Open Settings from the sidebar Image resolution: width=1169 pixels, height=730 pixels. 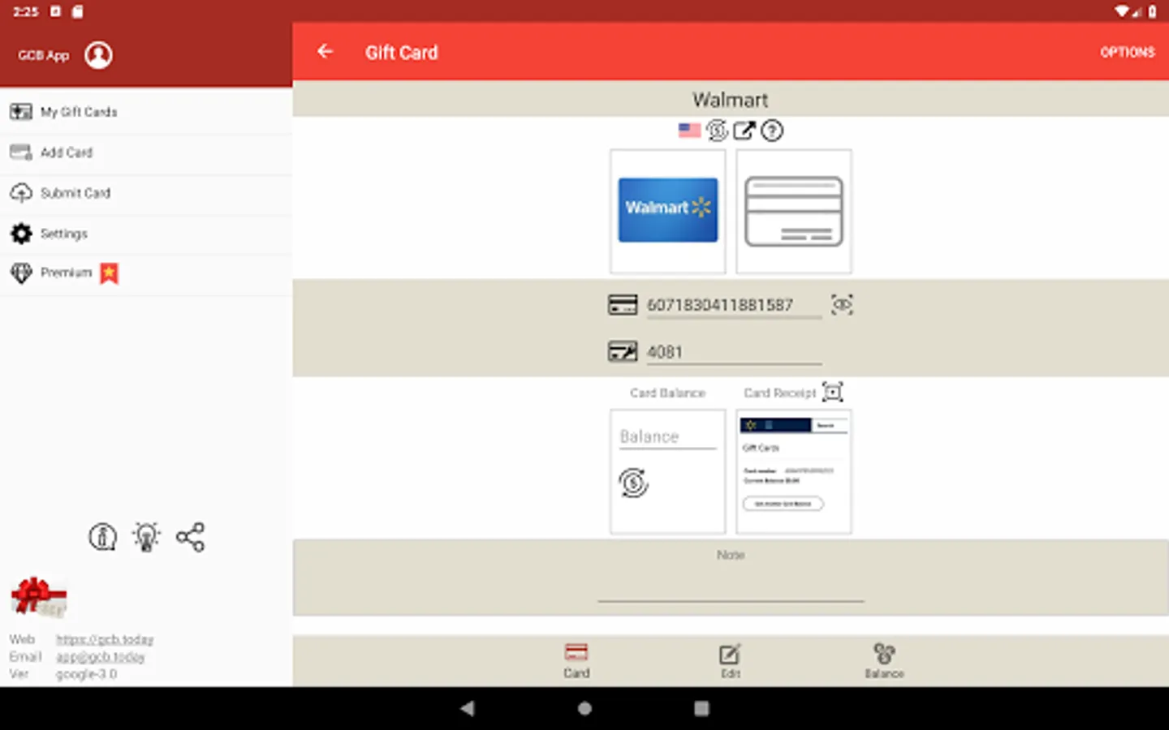click(x=146, y=234)
